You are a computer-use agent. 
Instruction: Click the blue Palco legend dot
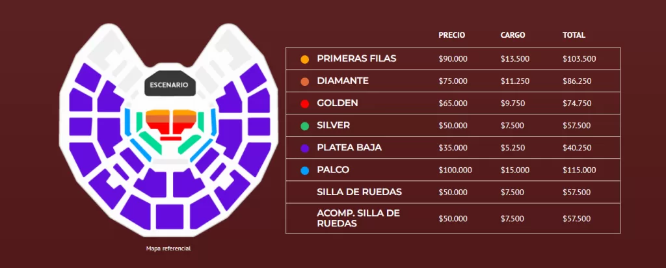[x=304, y=170]
